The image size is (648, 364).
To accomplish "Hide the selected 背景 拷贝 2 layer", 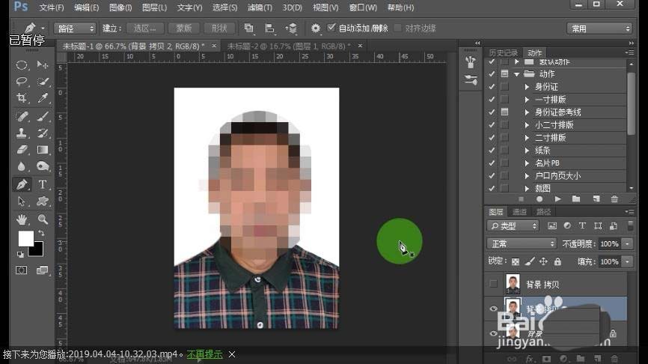I will tap(493, 309).
